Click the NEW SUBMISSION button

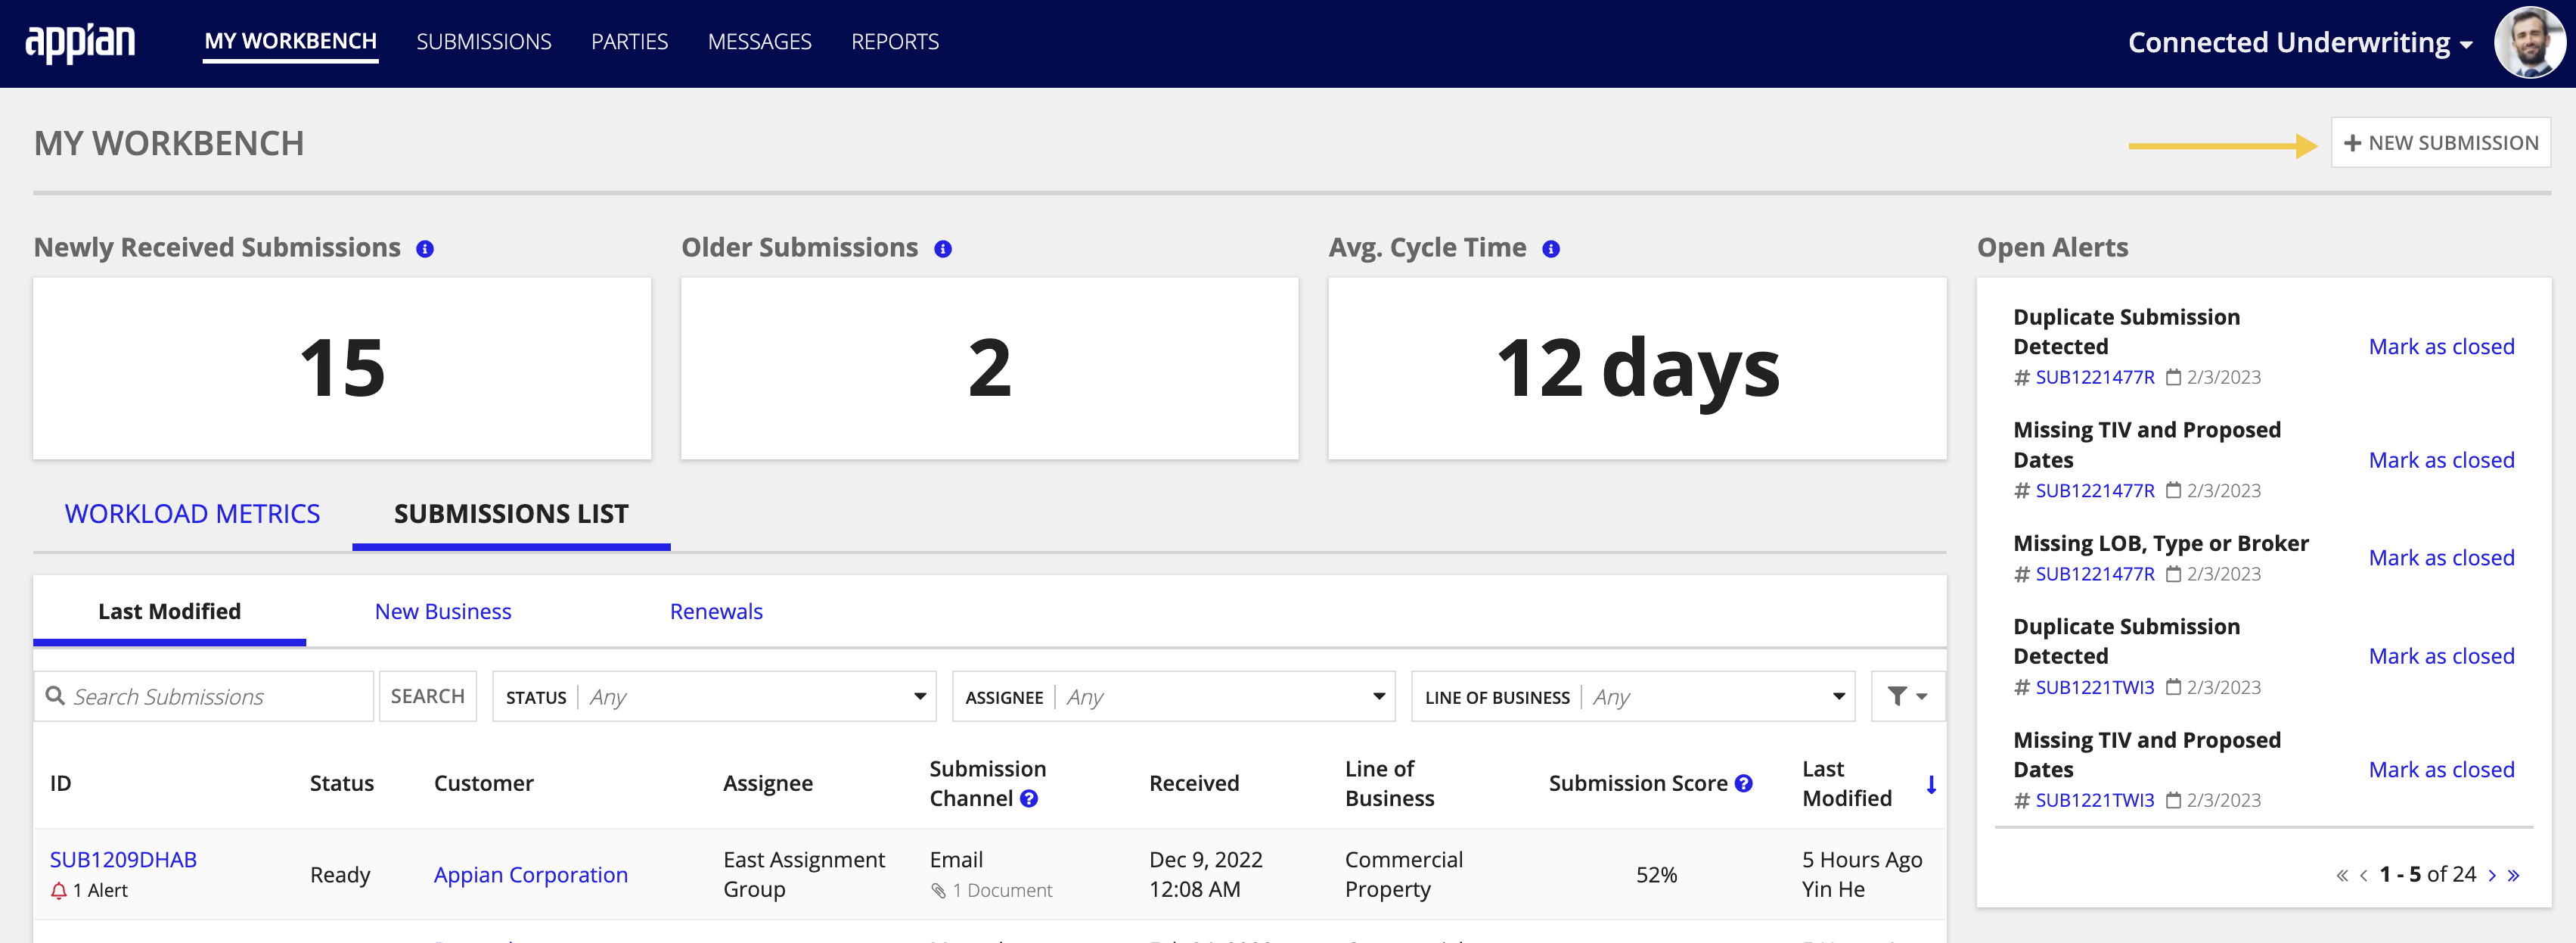coord(2440,143)
